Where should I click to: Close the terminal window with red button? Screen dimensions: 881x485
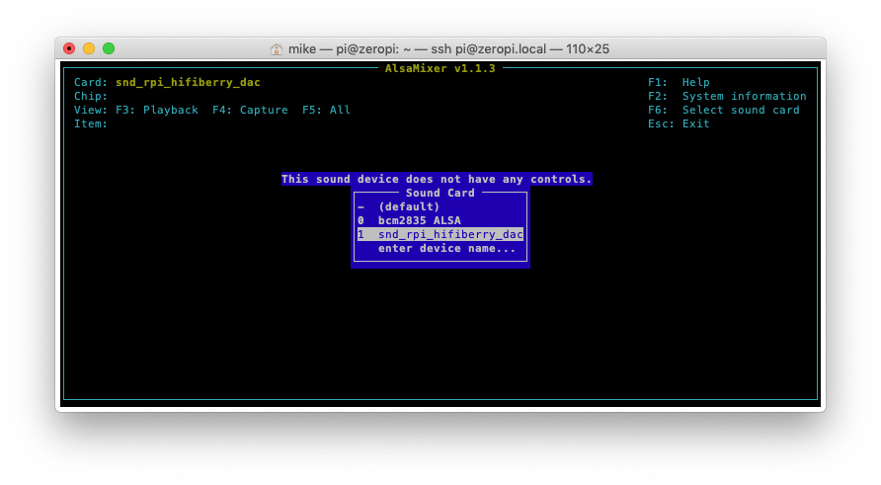pos(69,48)
